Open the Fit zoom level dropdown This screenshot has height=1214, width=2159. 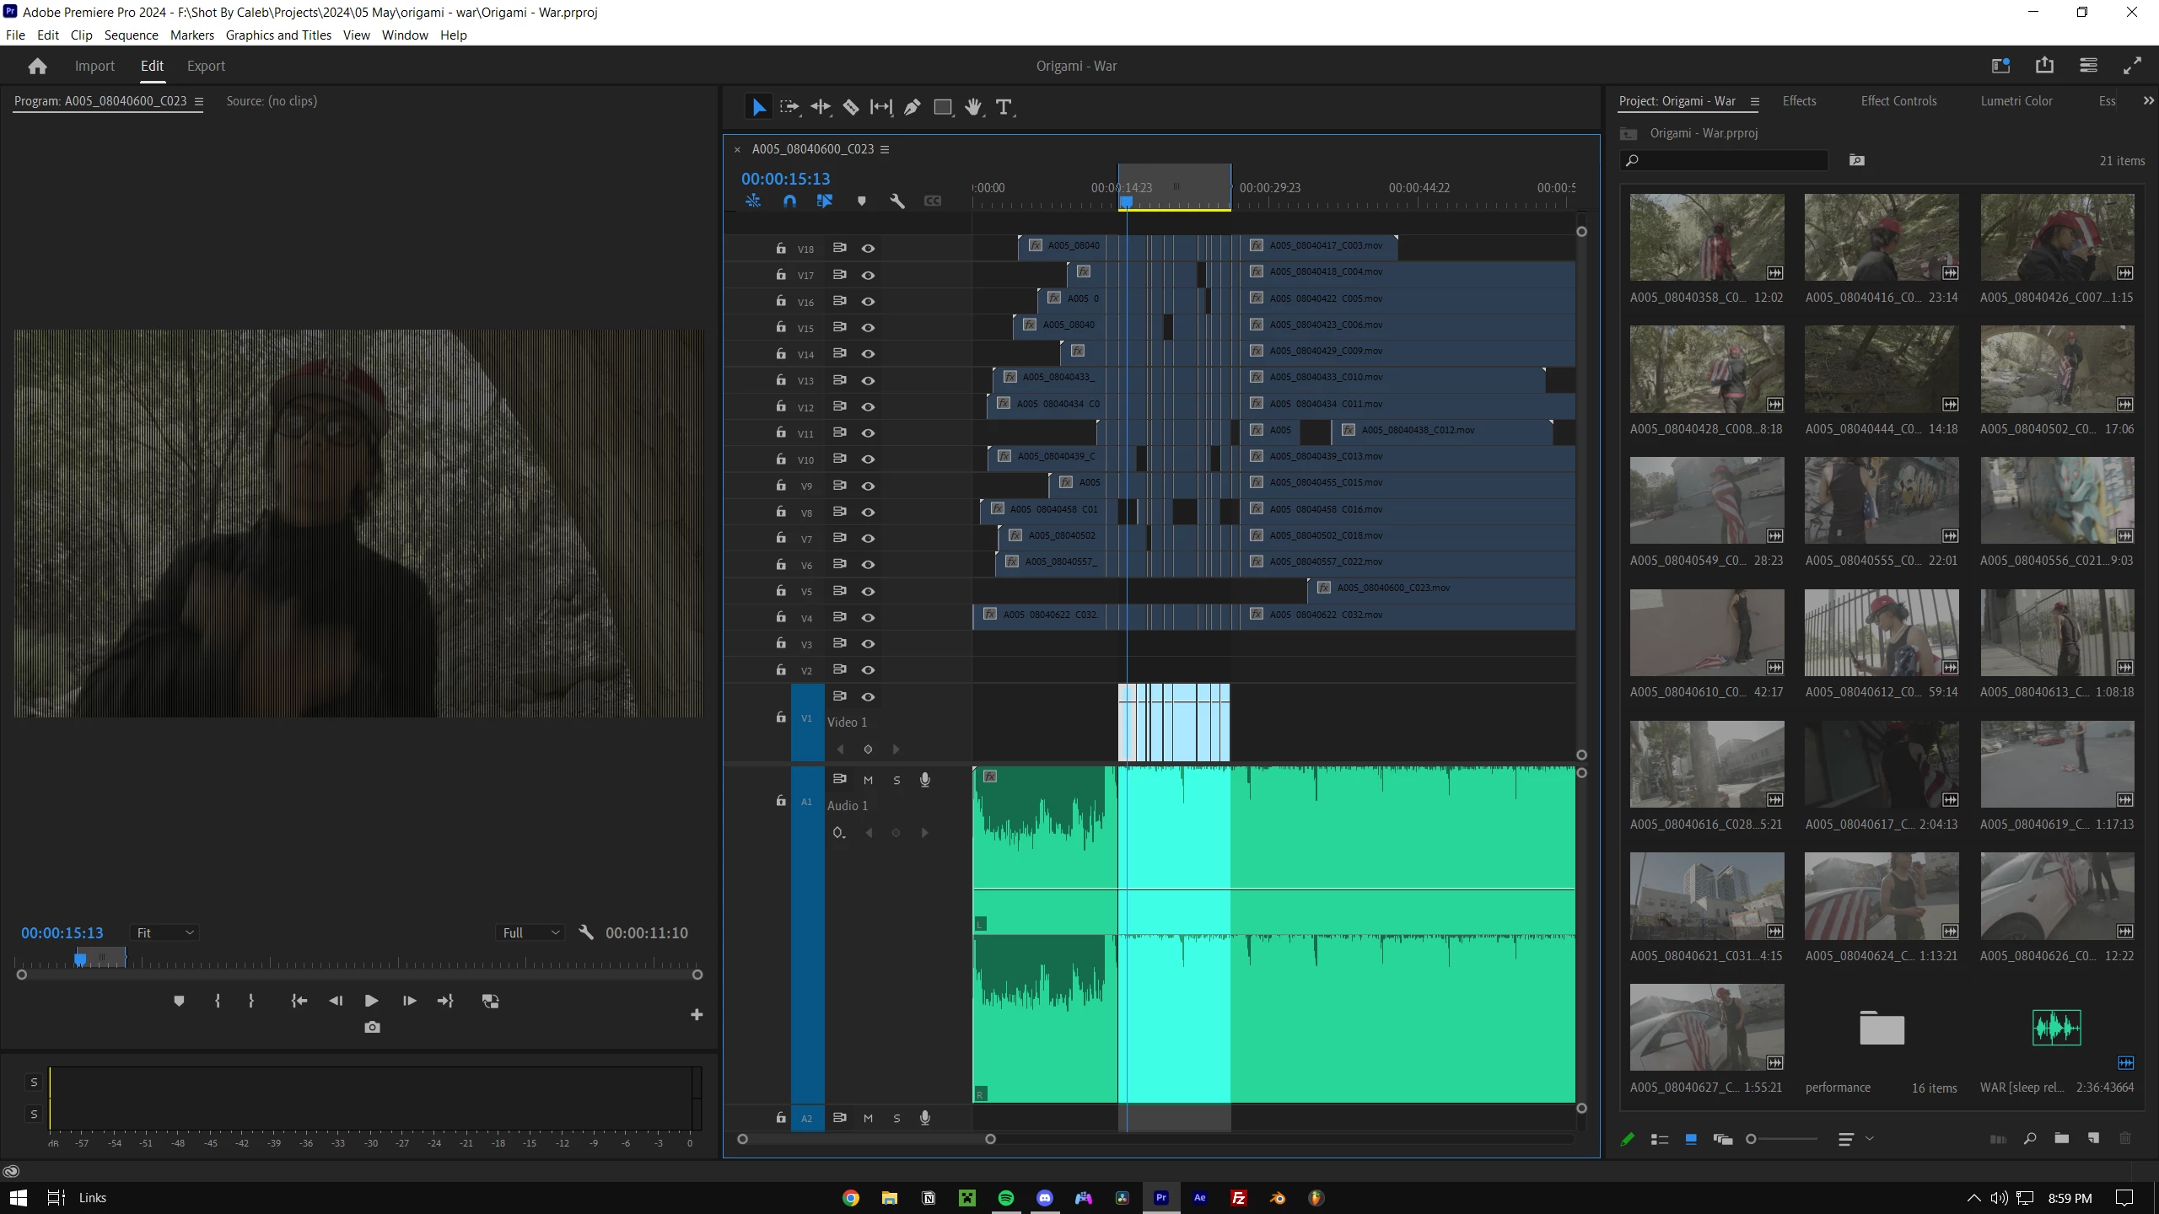point(165,932)
